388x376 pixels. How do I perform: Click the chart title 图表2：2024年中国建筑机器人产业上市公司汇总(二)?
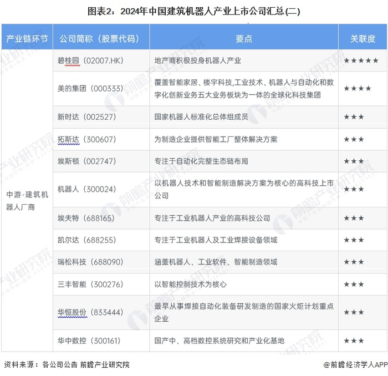[x=194, y=12]
